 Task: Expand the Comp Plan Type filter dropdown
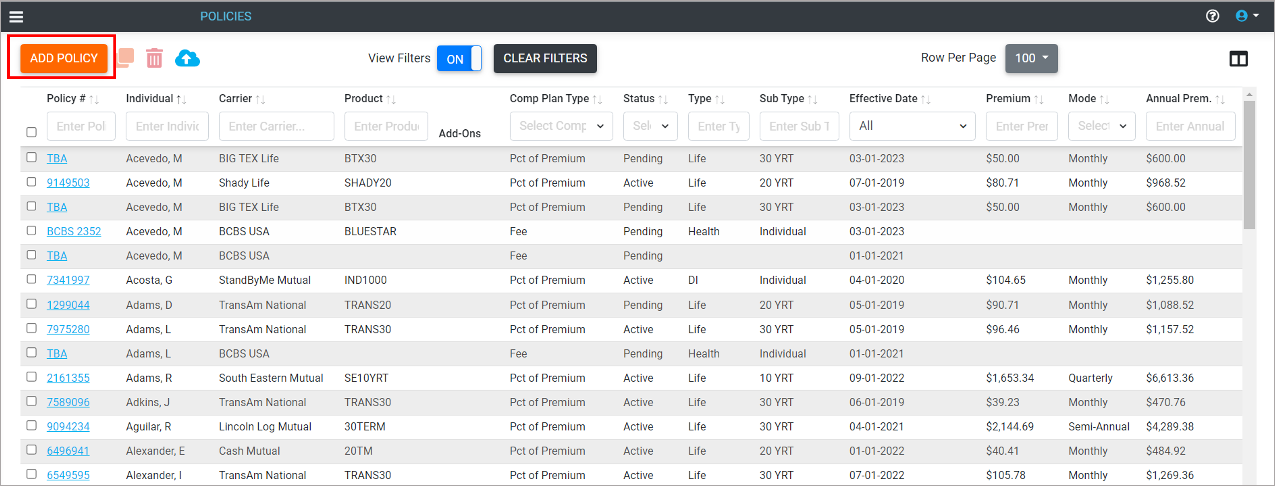tap(561, 126)
